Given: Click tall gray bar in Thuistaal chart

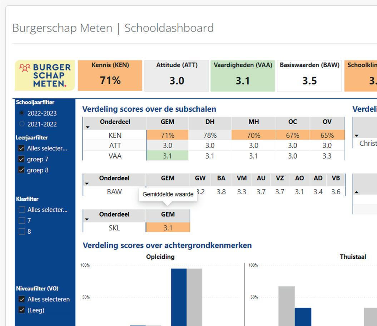Looking at the screenshot, I should tap(287, 306).
